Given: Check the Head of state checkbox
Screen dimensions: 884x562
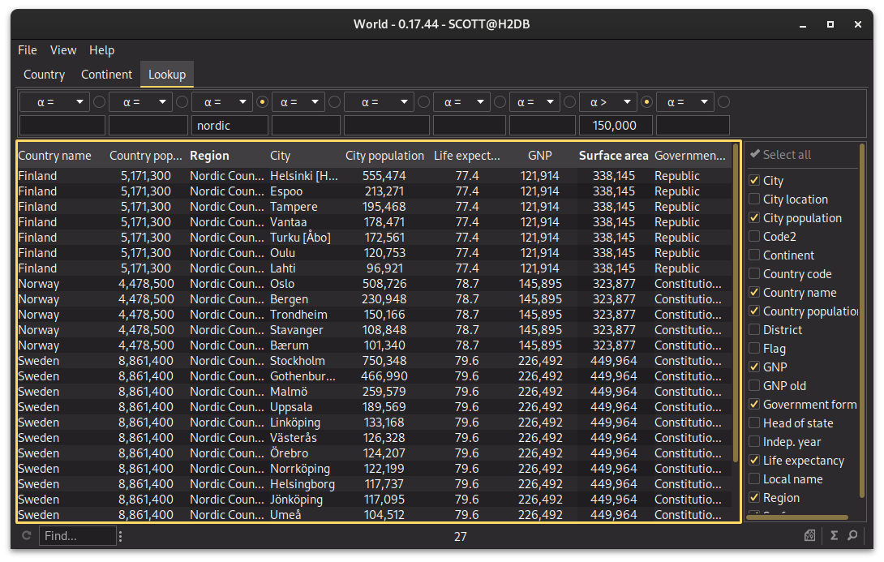Looking at the screenshot, I should (755, 423).
